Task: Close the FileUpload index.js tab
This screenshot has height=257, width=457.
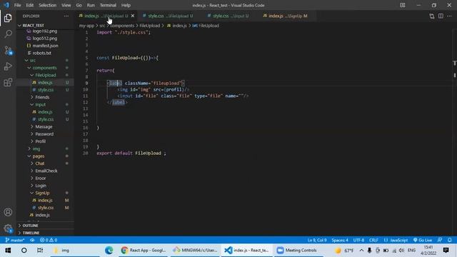Action: 133,16
